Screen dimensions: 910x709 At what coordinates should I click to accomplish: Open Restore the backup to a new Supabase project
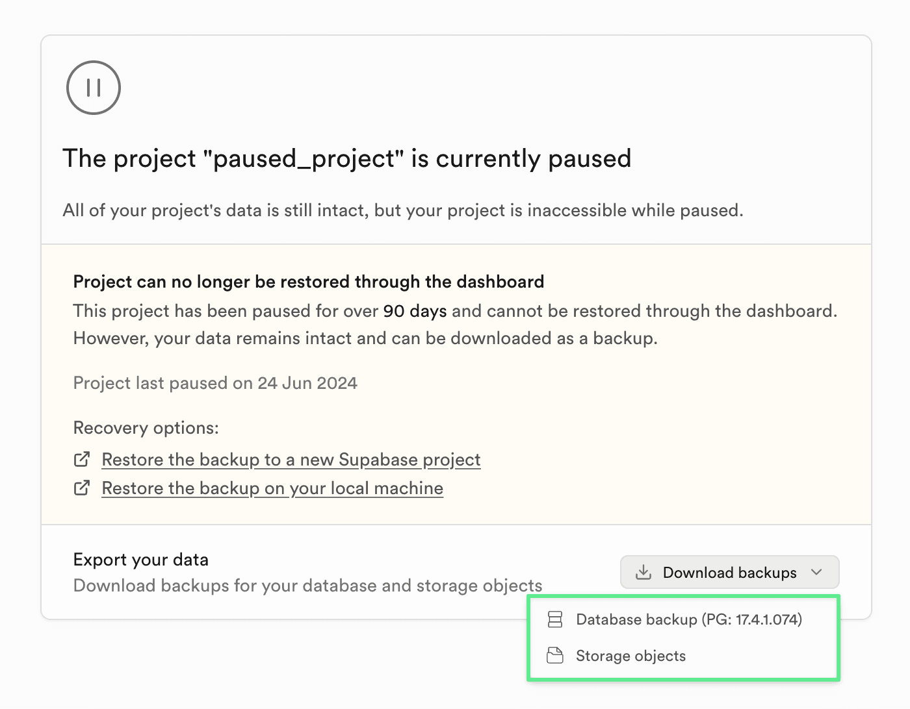tap(291, 459)
